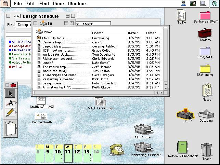Open the Connie Smith business card
Image resolution: width=220 pixels, height=165 pixels.
click(x=41, y=116)
